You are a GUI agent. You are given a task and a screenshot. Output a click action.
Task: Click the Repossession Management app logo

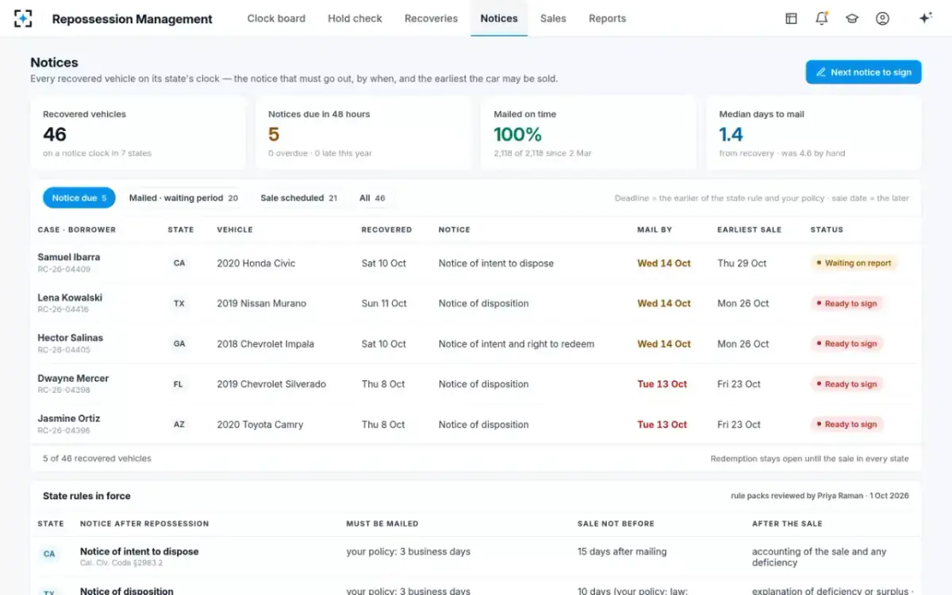[x=24, y=18]
